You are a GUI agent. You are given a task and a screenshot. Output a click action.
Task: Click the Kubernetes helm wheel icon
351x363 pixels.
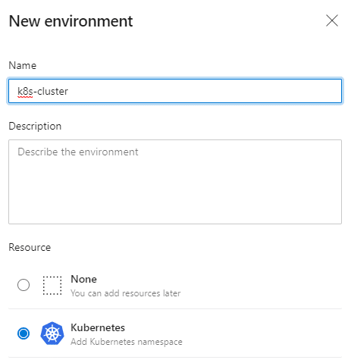(52, 333)
